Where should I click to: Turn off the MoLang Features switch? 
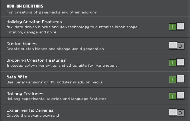[x=176, y=96]
